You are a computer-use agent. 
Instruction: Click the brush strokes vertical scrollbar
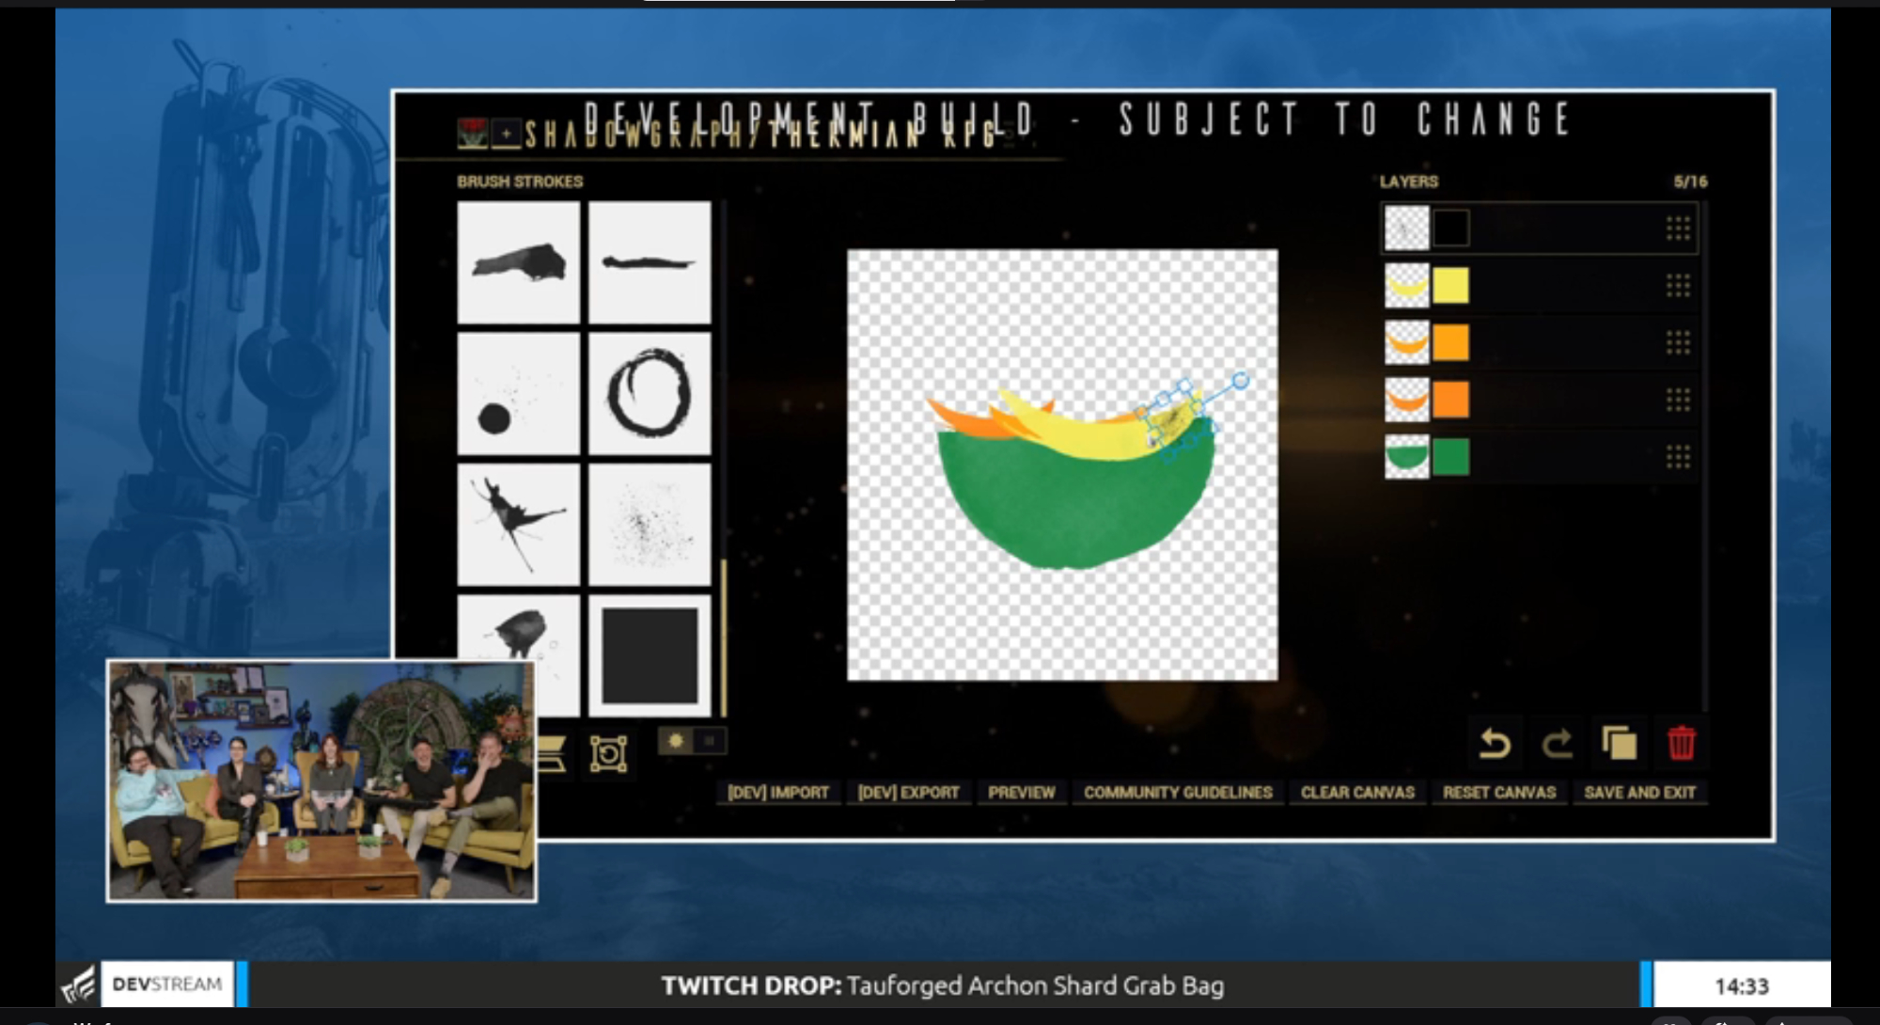click(x=724, y=638)
